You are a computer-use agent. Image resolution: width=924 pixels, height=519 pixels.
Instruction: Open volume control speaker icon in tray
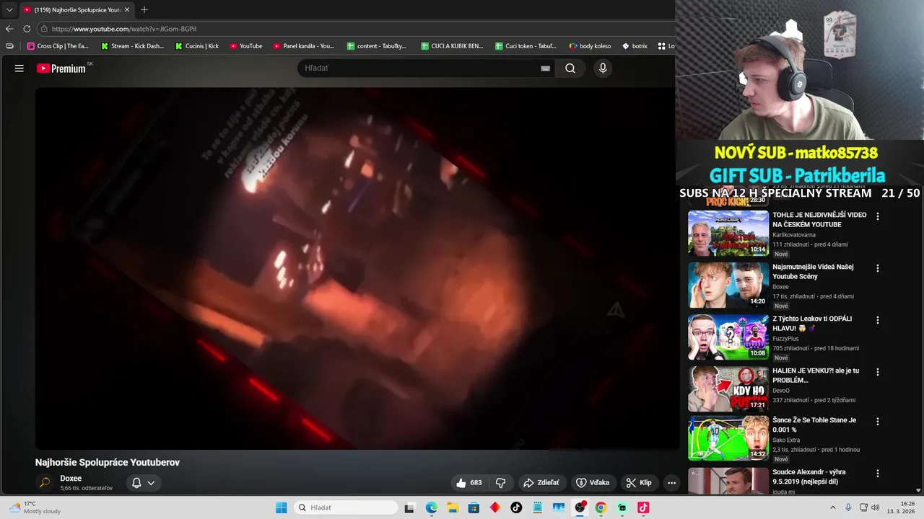tap(876, 507)
